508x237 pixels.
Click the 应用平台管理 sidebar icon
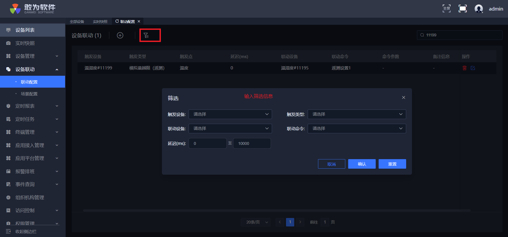coord(8,158)
